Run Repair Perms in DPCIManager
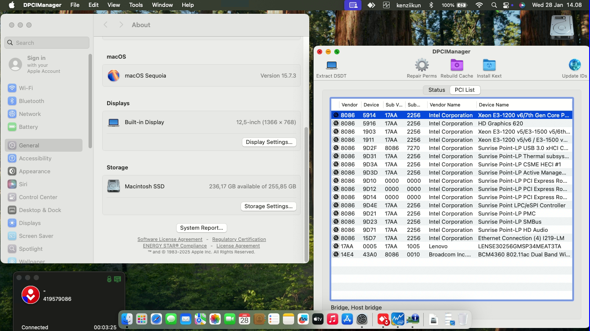The image size is (590, 331). click(x=422, y=65)
